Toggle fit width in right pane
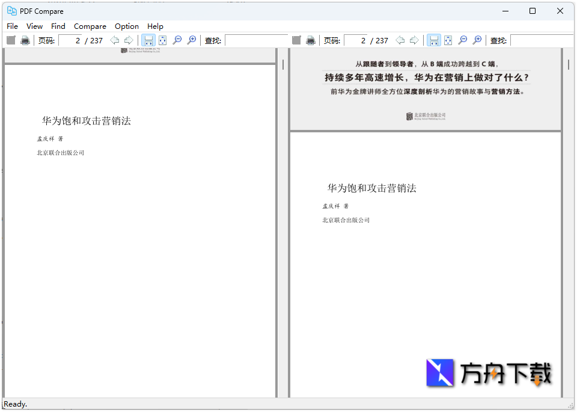The width and height of the screenshot is (577, 412). pos(434,40)
